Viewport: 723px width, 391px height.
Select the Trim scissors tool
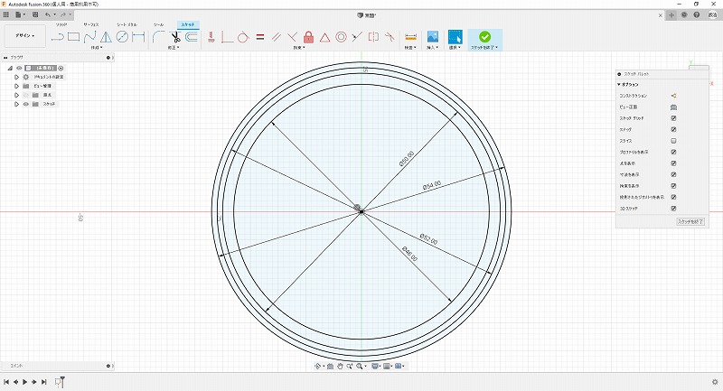point(175,37)
